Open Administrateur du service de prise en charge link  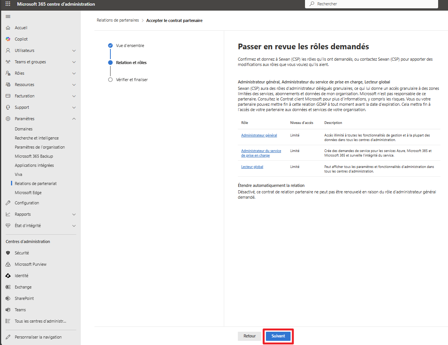click(x=261, y=153)
